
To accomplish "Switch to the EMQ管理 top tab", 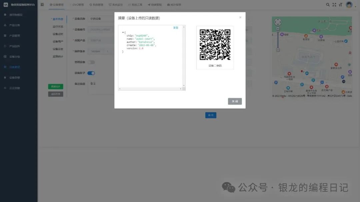I will [78, 5].
